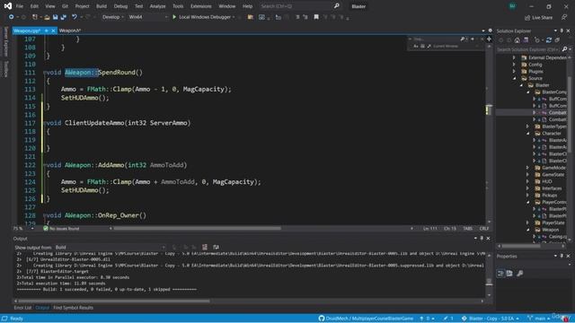Click Property Pages wrench icon
This screenshot has height=323, width=575.
point(520,273)
